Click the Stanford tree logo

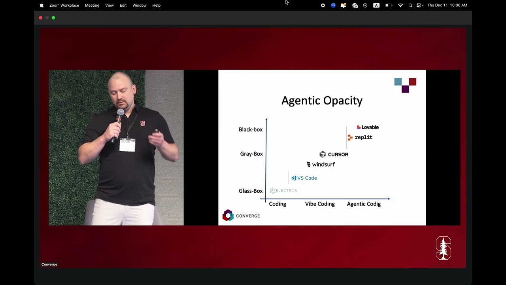coord(444,248)
